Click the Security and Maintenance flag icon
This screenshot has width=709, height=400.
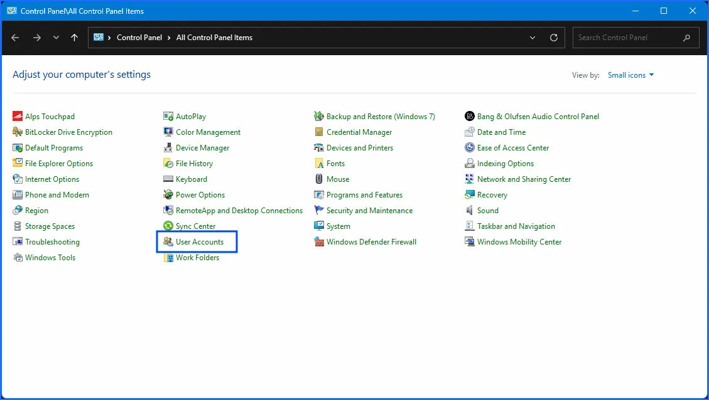point(319,211)
